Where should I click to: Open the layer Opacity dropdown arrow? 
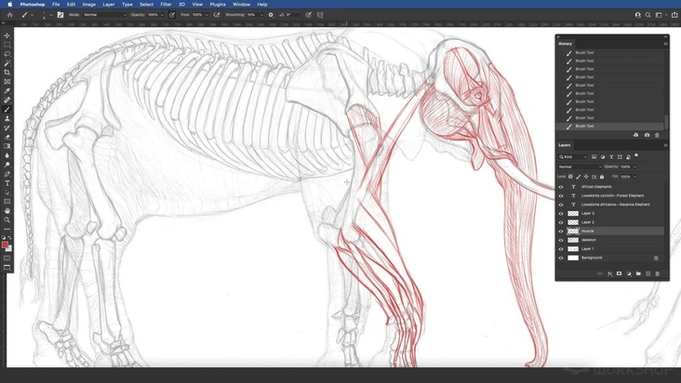coord(635,166)
